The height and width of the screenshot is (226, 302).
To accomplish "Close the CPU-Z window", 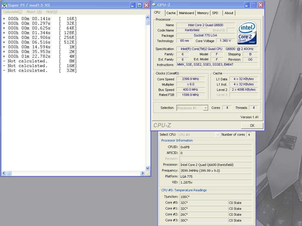I will [260, 5].
